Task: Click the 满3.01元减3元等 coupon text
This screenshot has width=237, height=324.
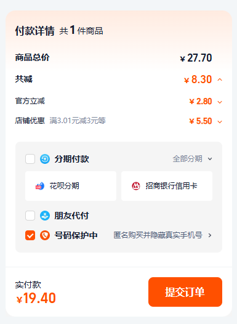Action: pyautogui.click(x=78, y=121)
